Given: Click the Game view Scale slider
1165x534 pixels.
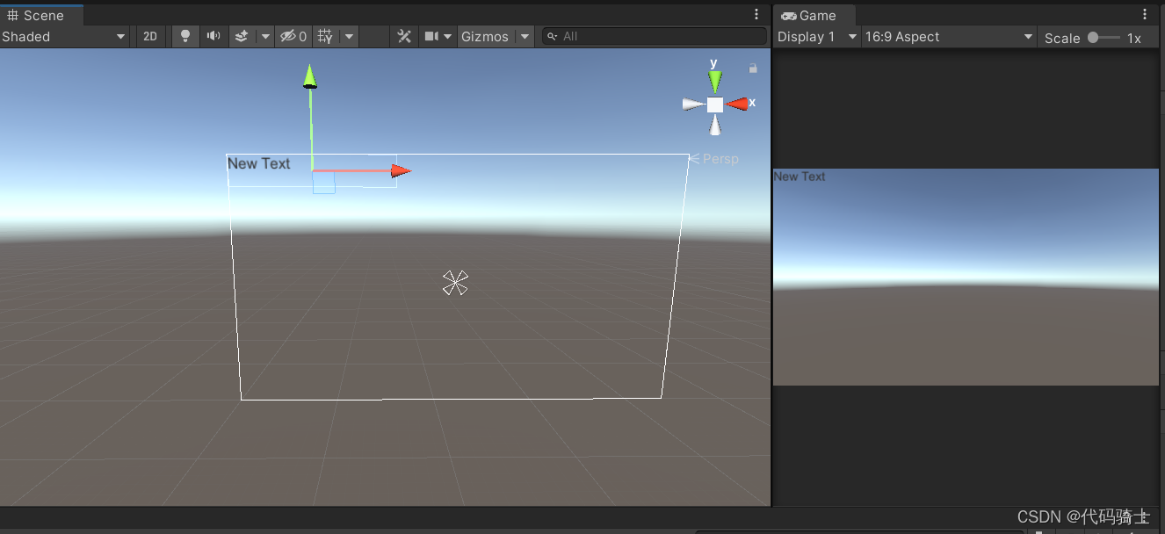Looking at the screenshot, I should click(1103, 37).
